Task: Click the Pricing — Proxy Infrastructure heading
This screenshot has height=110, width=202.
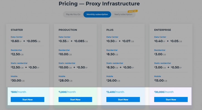Action: pos(99,4)
